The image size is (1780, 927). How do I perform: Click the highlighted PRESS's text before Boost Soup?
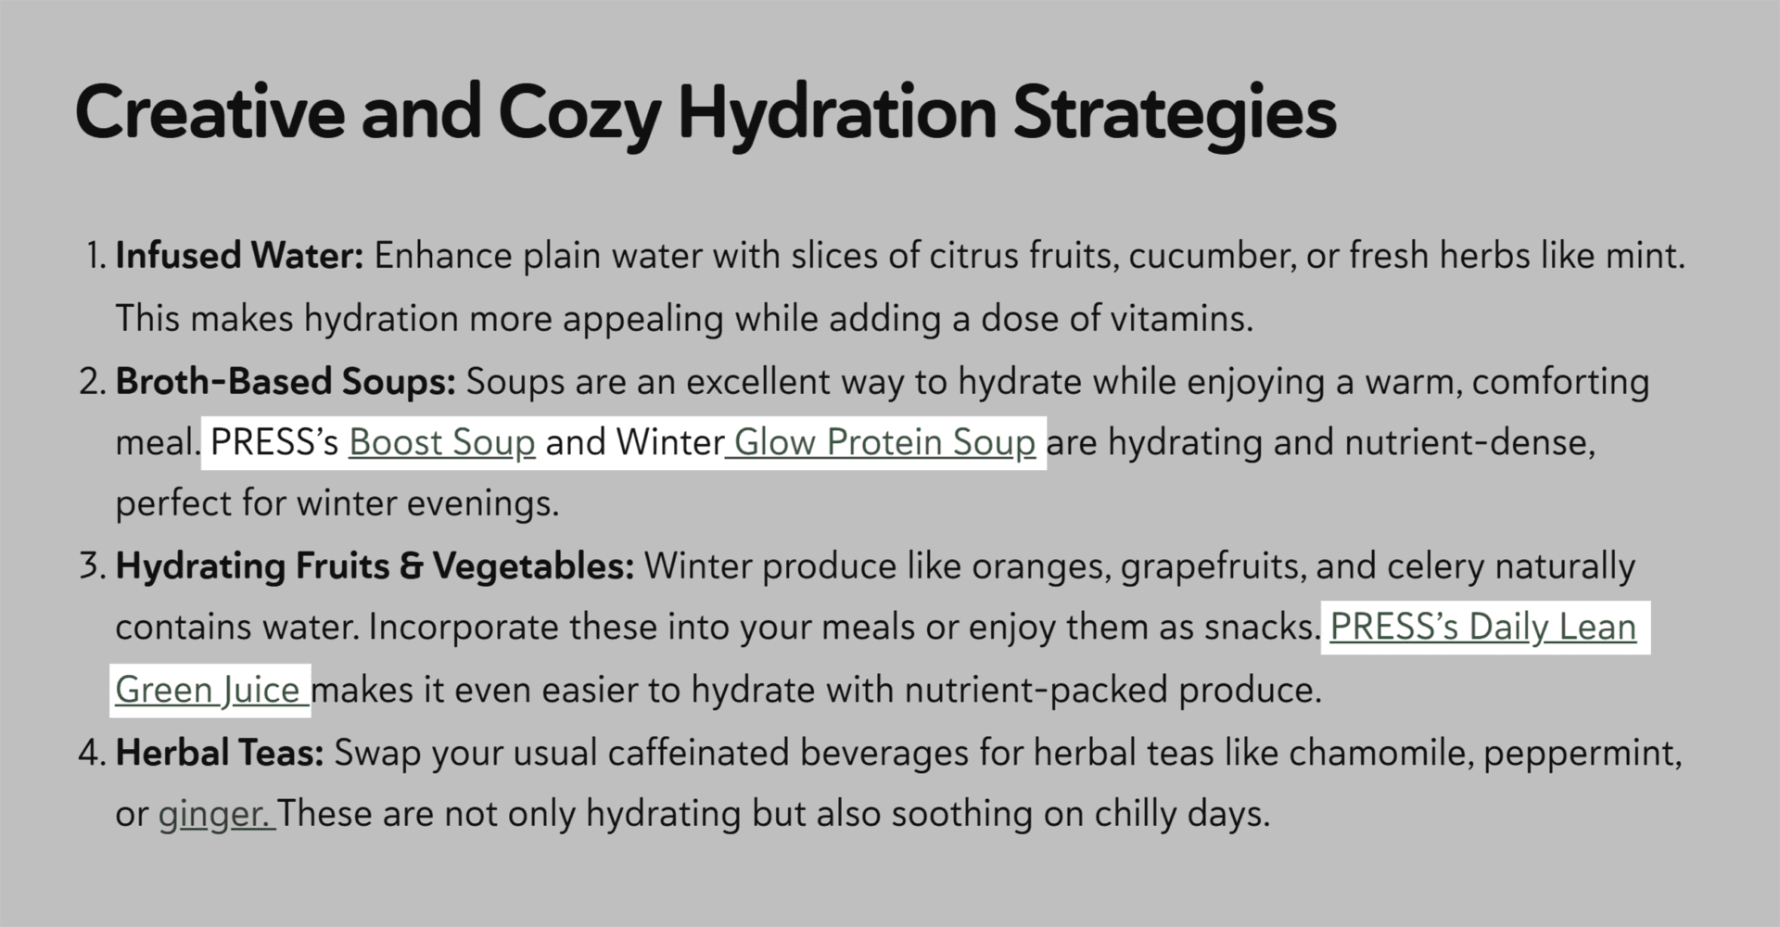click(274, 442)
